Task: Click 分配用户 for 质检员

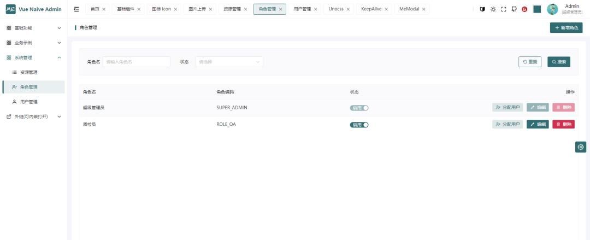Action: tap(508, 124)
